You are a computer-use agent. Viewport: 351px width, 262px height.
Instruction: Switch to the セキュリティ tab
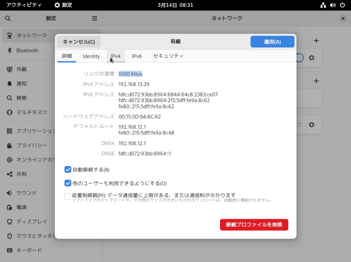pyautogui.click(x=167, y=56)
